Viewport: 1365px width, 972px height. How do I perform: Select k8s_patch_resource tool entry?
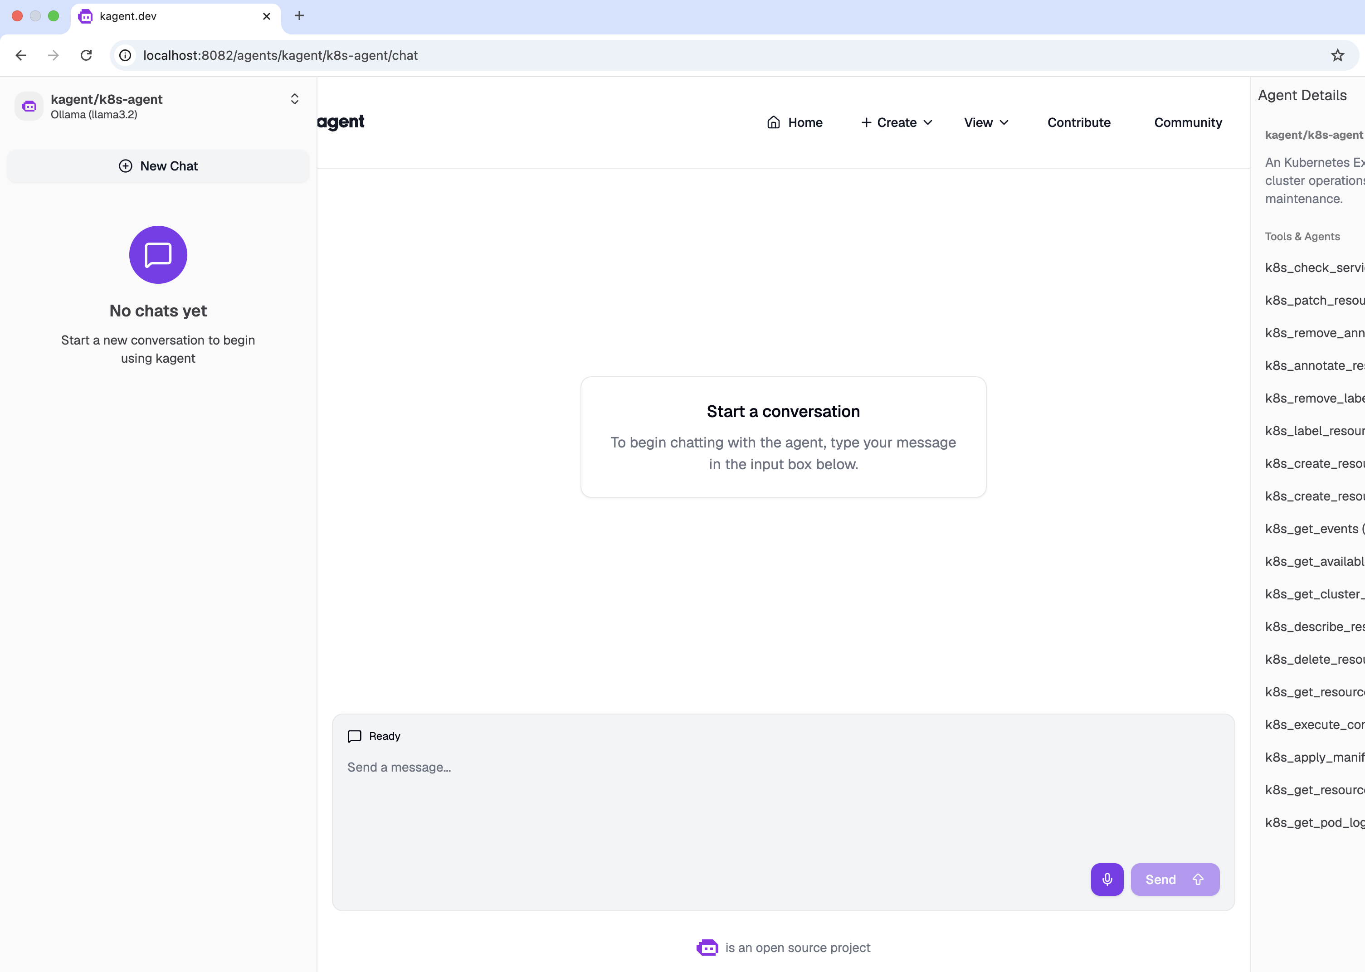1315,301
